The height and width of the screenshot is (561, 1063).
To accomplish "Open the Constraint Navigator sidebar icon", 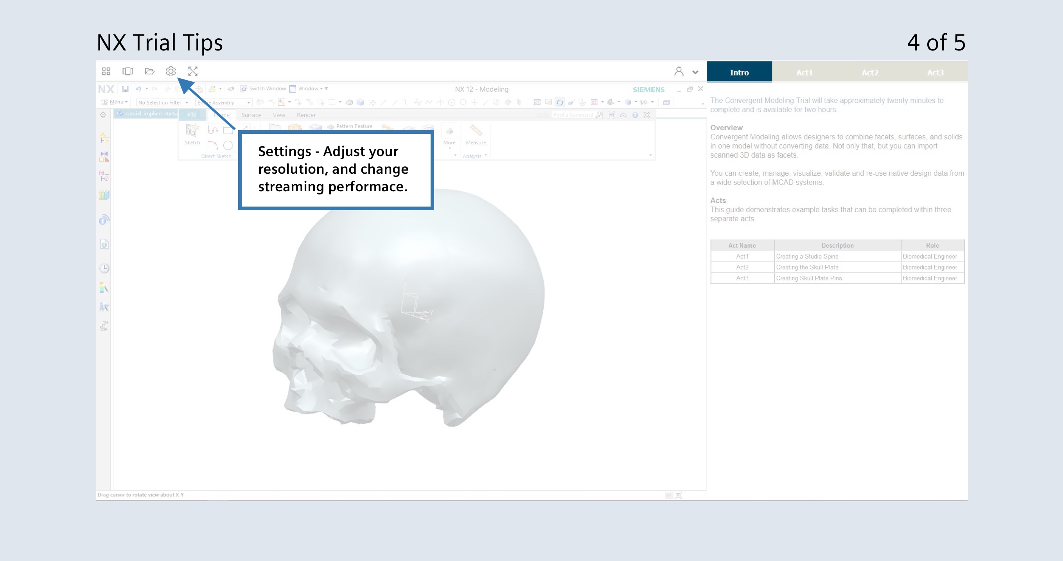I will point(104,156).
